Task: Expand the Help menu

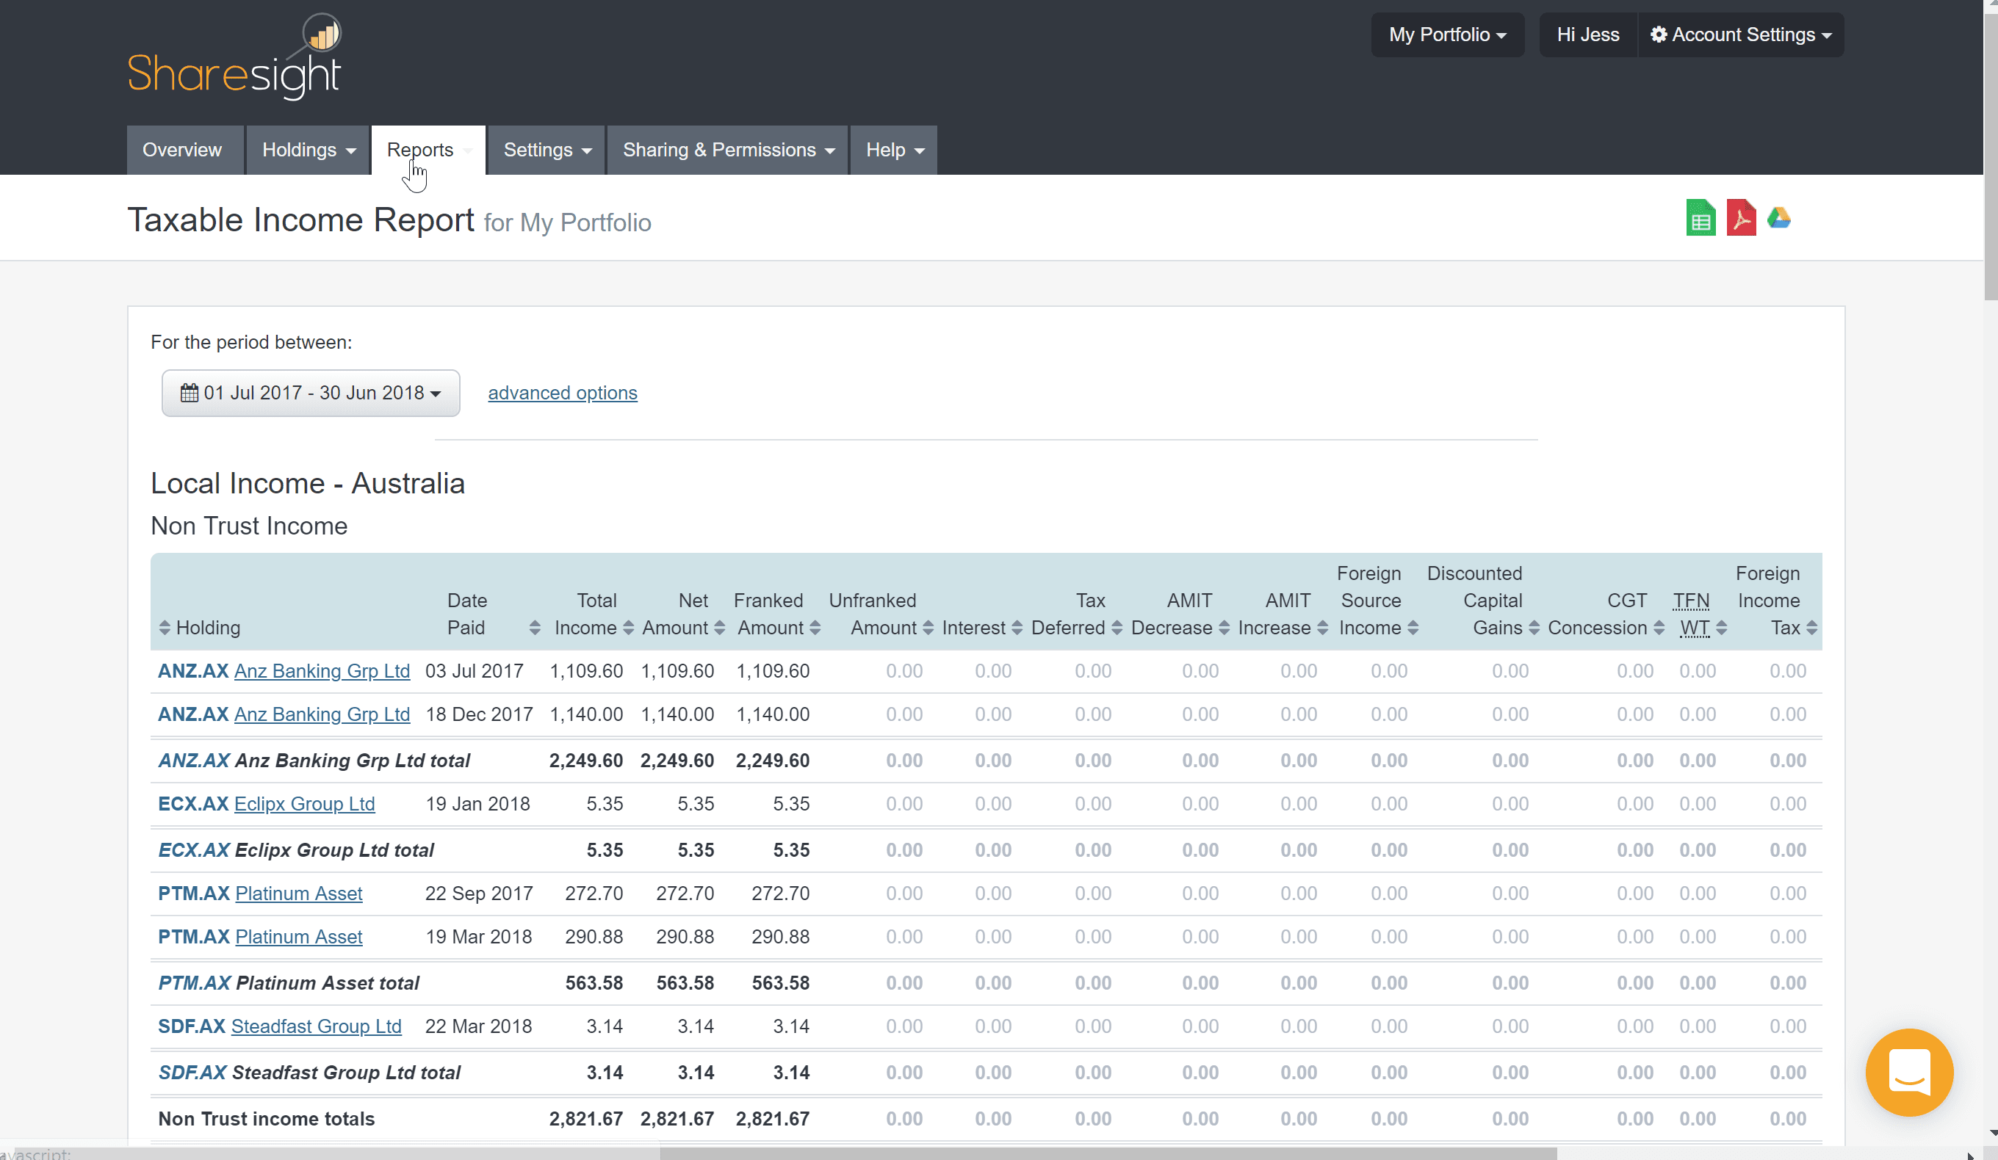Action: pyautogui.click(x=895, y=150)
